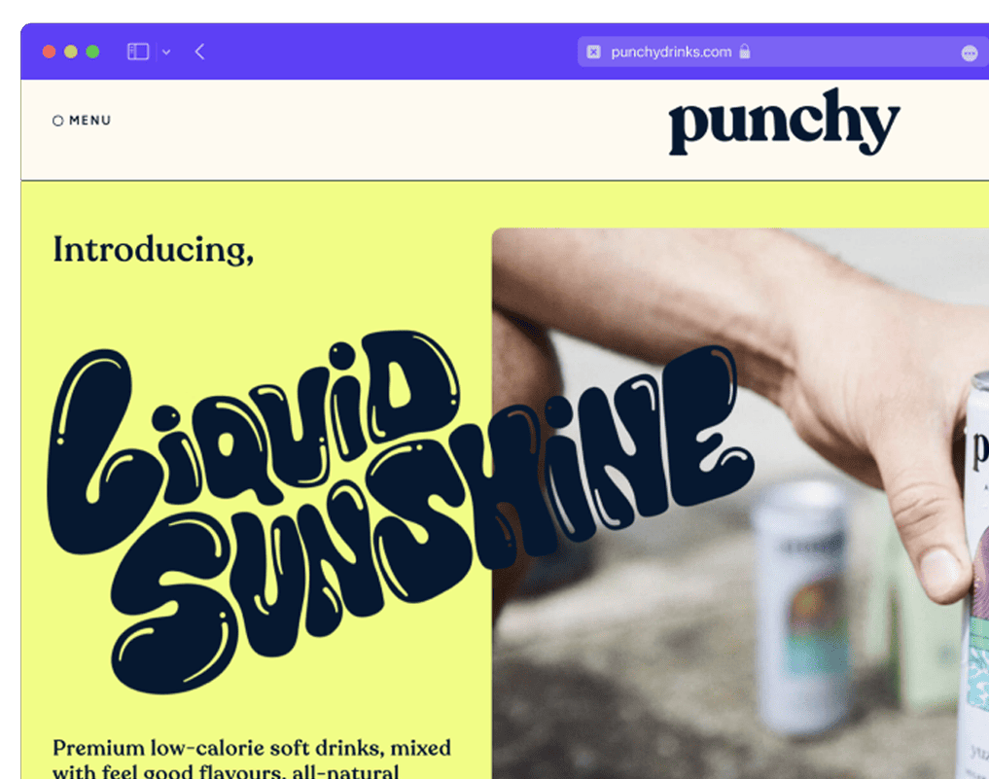The height and width of the screenshot is (779, 989).
Task: Click the Introducing heading text
Action: pos(154,250)
